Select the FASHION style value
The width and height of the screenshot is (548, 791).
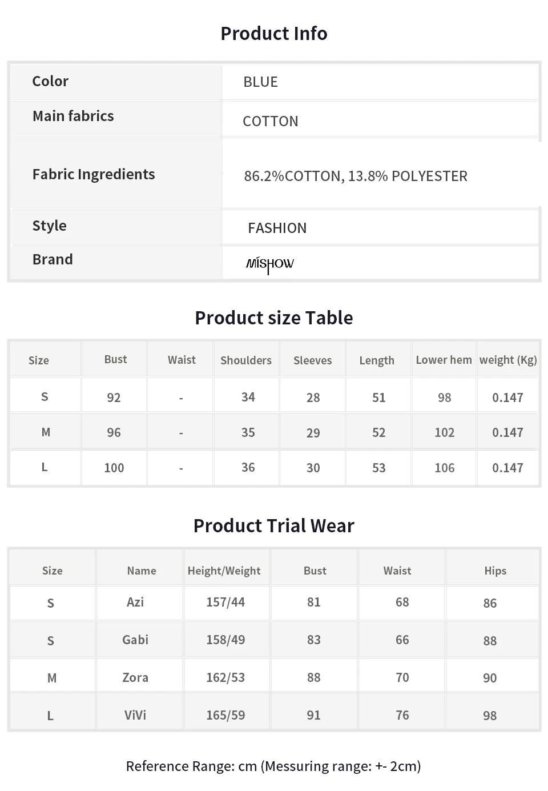pos(277,228)
